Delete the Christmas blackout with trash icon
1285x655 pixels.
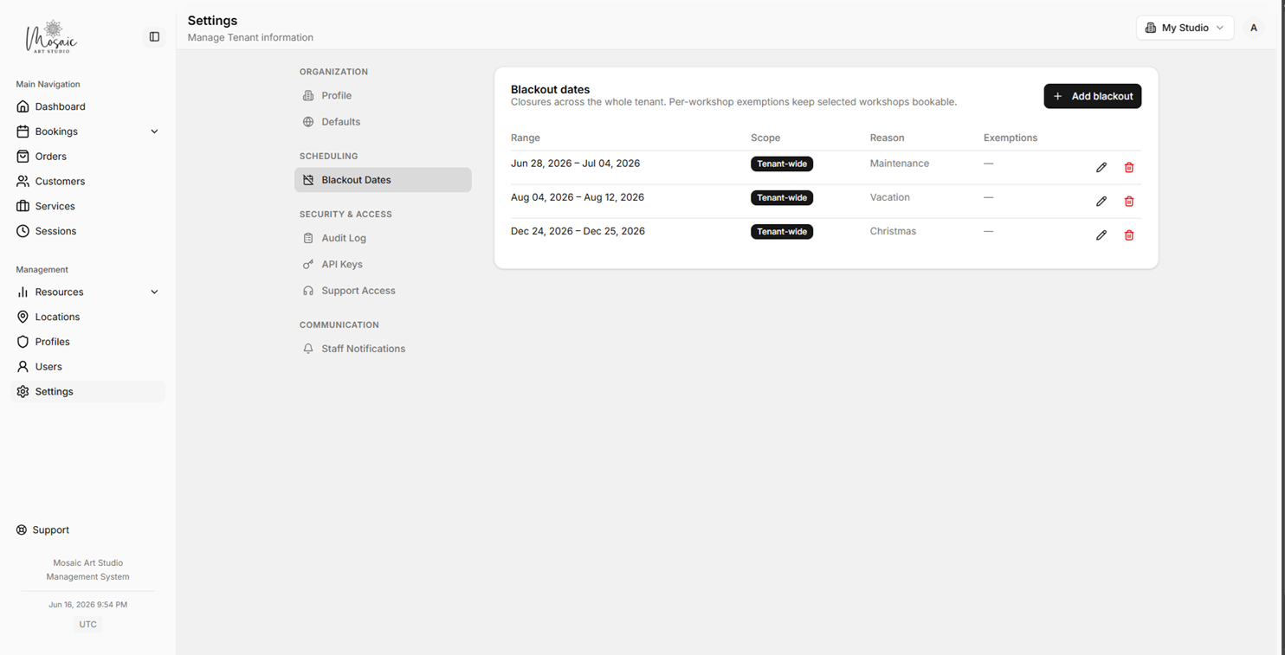(x=1129, y=234)
